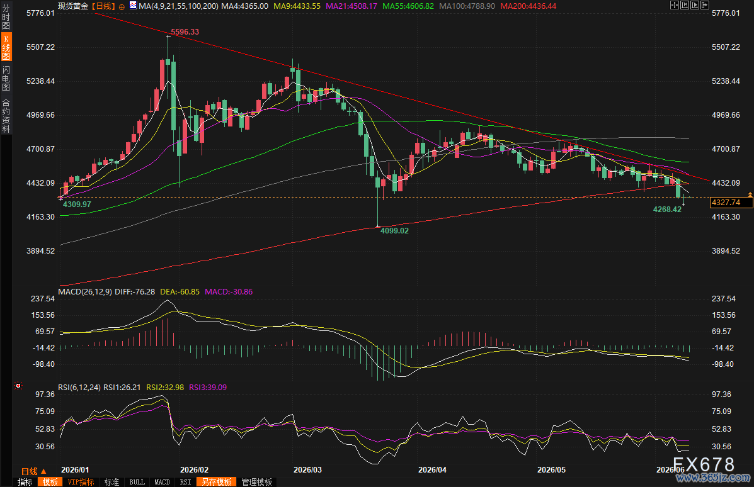
Task: Open the 日线 period dropdown
Action: pos(33,471)
